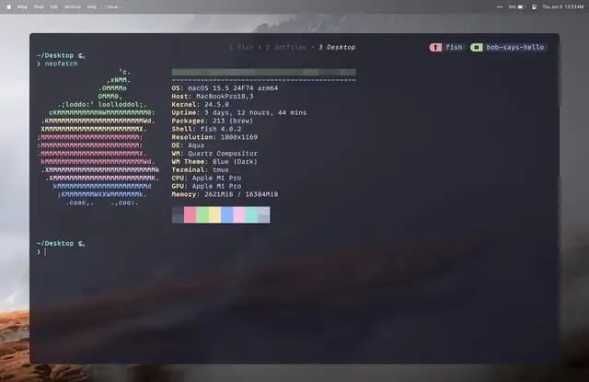Click the WM: Quartz Compositor line
The height and width of the screenshot is (382, 589).
coord(214,154)
